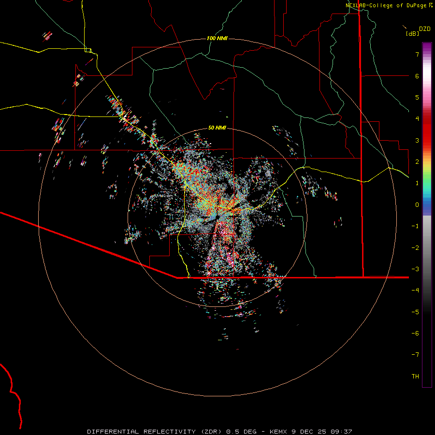Click the DZD legend title
This screenshot has height=435, width=435.
point(425,29)
